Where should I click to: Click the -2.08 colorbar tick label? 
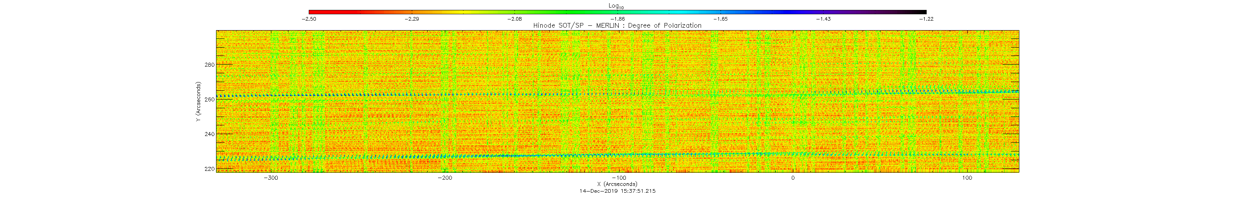(514, 19)
